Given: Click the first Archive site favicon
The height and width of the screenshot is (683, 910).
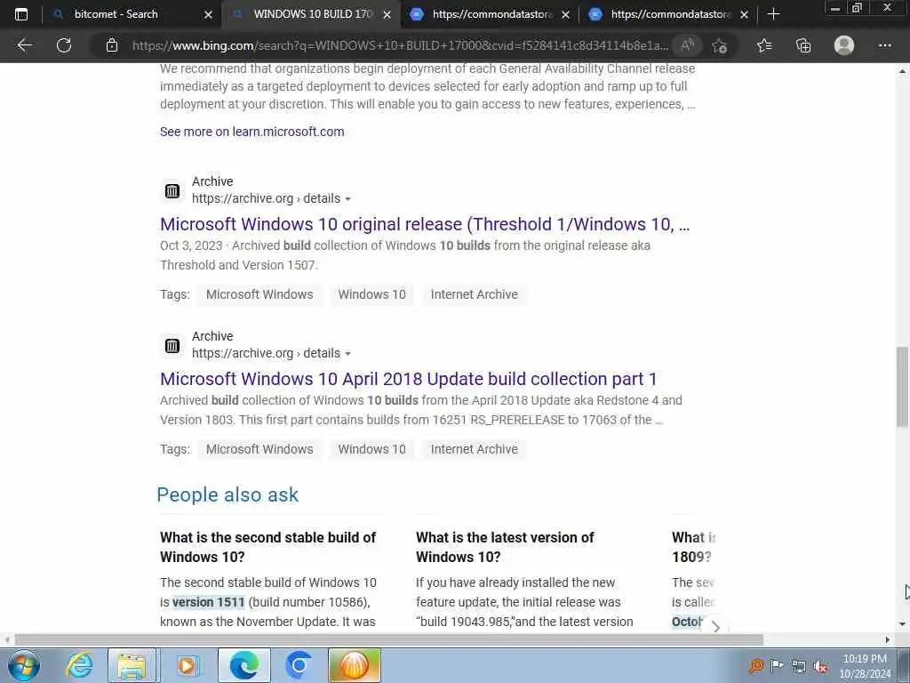Looking at the screenshot, I should 172,191.
